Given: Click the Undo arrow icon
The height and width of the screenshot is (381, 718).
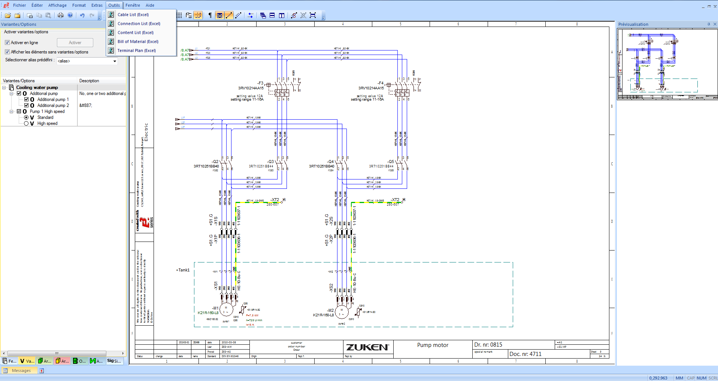Looking at the screenshot, I should coord(82,15).
